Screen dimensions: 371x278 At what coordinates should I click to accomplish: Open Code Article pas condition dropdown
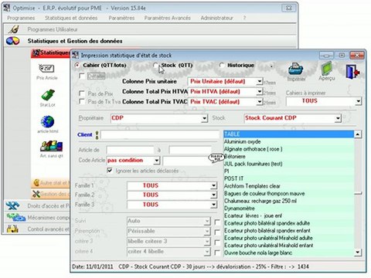157,161
